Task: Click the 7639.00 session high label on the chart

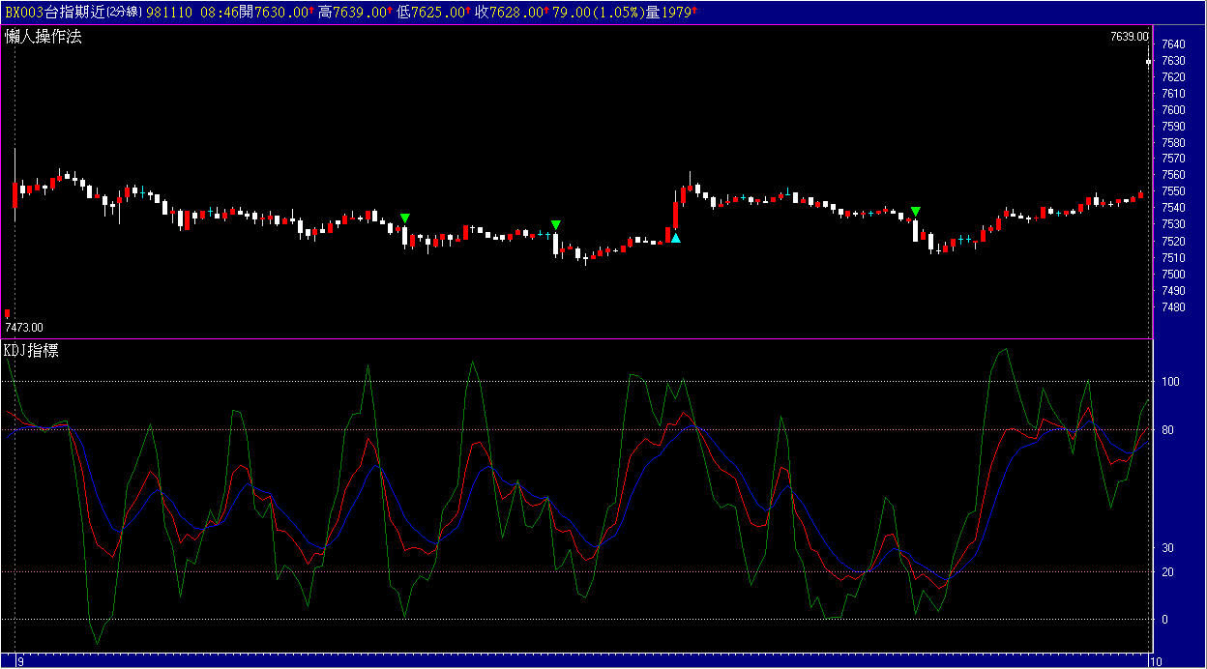Action: click(1130, 37)
